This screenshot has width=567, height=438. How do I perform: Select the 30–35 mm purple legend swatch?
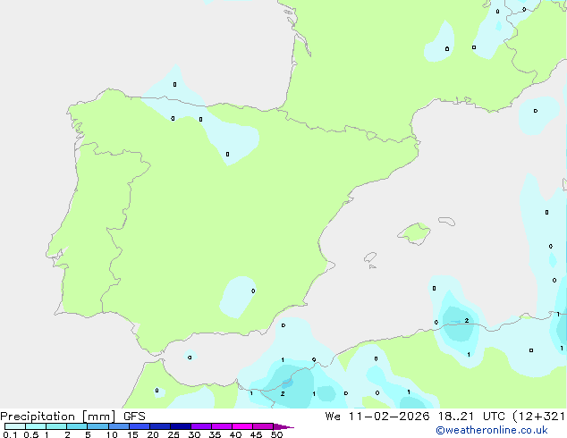(201, 426)
